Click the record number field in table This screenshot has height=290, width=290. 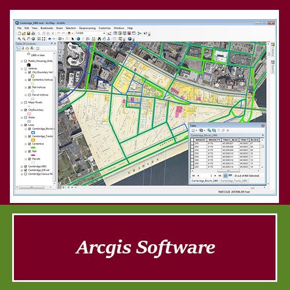(206, 176)
